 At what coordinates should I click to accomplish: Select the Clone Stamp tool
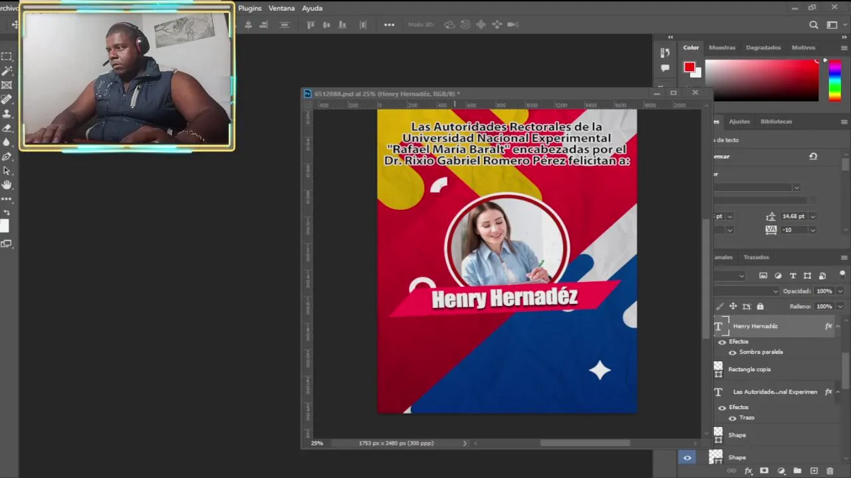pos(7,114)
